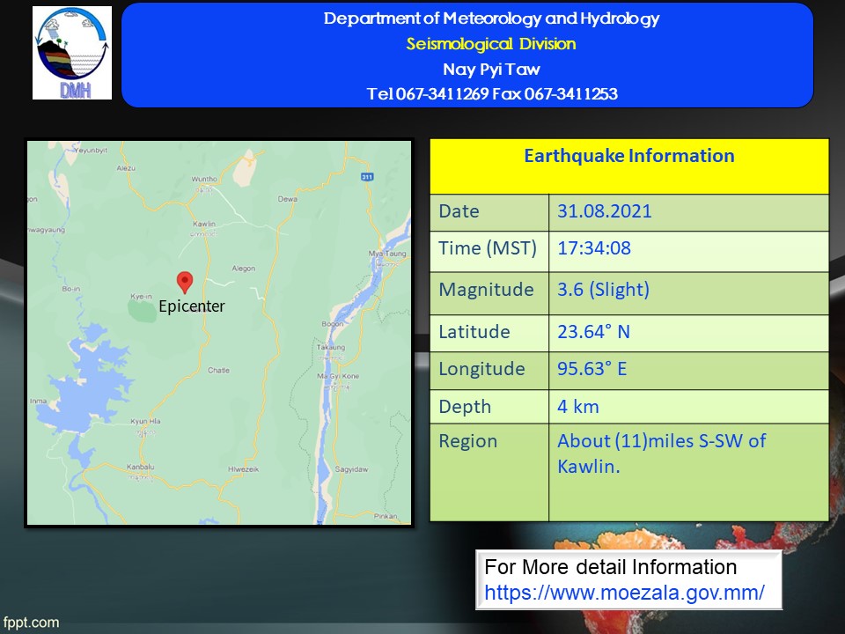Click the "For More detail Information" text
This screenshot has height=634, width=845.
click(x=611, y=567)
